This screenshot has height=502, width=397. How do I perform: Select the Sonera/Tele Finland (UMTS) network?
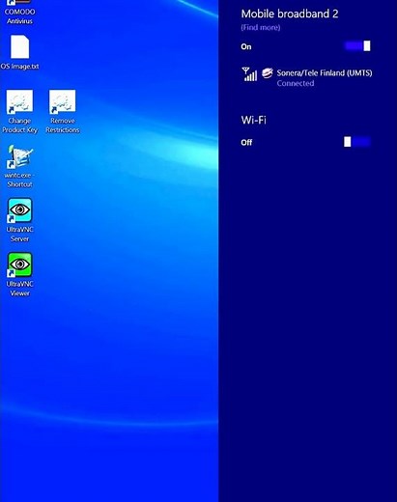[x=307, y=77]
